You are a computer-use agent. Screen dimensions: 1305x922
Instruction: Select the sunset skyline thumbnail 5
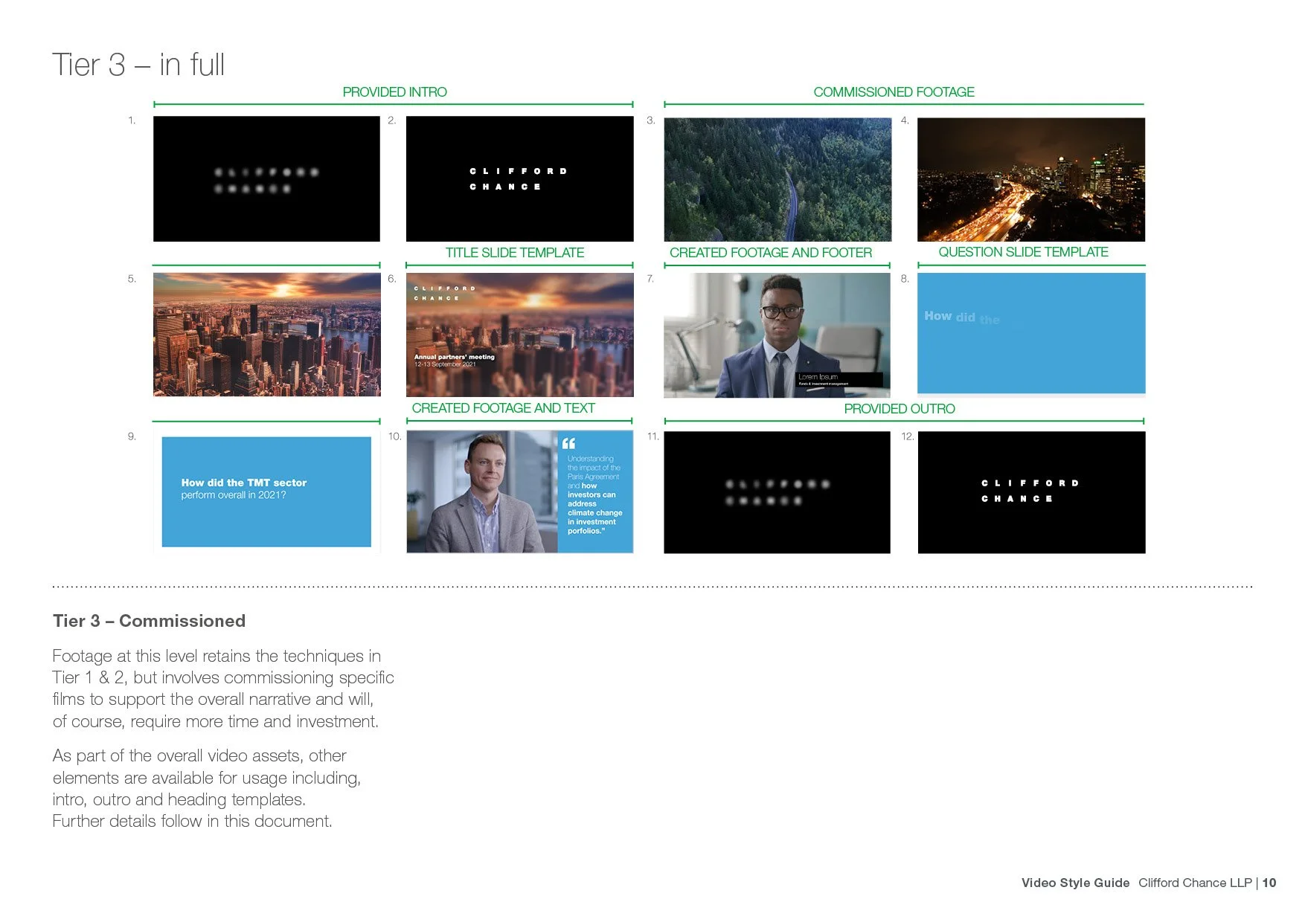pyautogui.click(x=266, y=335)
